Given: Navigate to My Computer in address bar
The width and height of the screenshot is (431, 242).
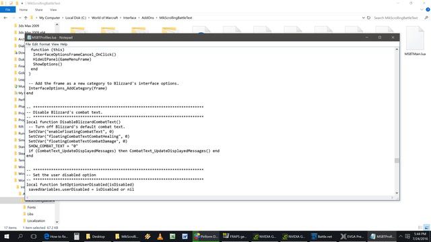Looking at the screenshot, I should coord(49,17).
